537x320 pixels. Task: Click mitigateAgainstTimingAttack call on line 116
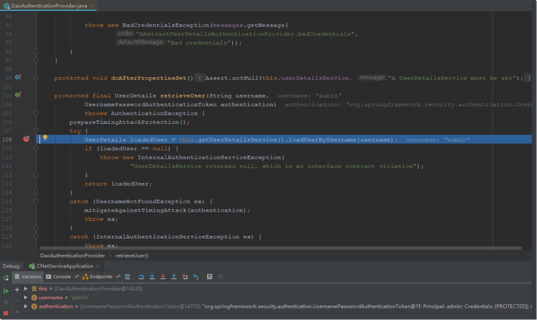coord(135,210)
